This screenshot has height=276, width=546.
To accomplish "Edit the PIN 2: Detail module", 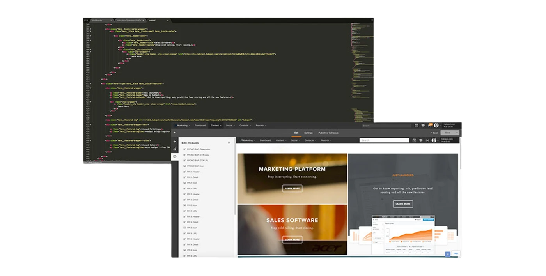I will tap(191, 200).
